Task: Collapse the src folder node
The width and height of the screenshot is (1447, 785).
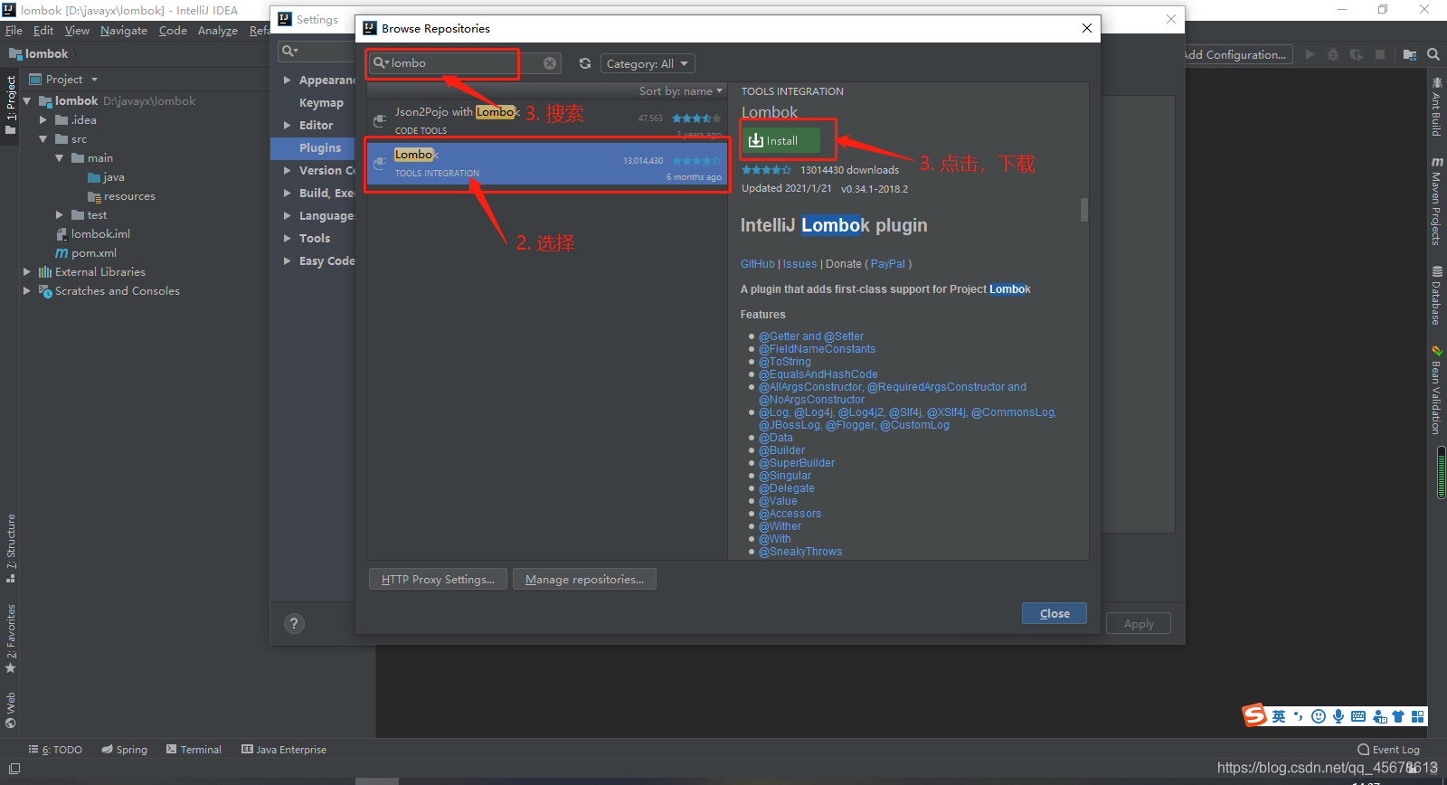Action: click(x=43, y=139)
